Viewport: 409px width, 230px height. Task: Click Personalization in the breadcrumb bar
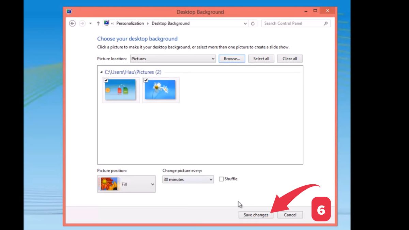[130, 23]
